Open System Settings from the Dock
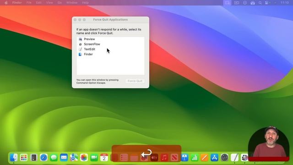The height and width of the screenshot is (165, 293). (x=225, y=158)
